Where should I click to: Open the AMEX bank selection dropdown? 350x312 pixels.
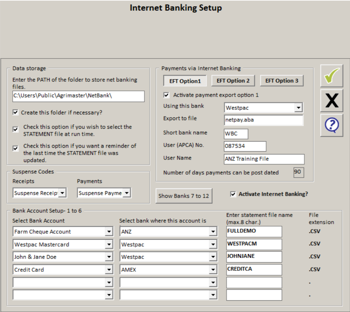[x=213, y=270]
